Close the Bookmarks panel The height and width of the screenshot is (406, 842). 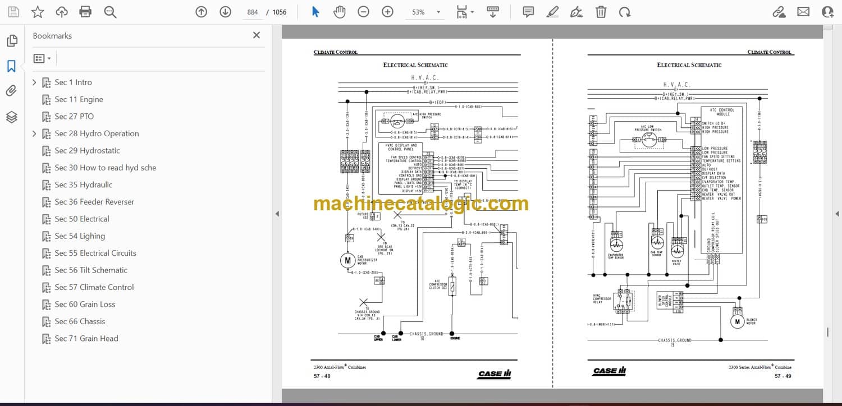257,35
